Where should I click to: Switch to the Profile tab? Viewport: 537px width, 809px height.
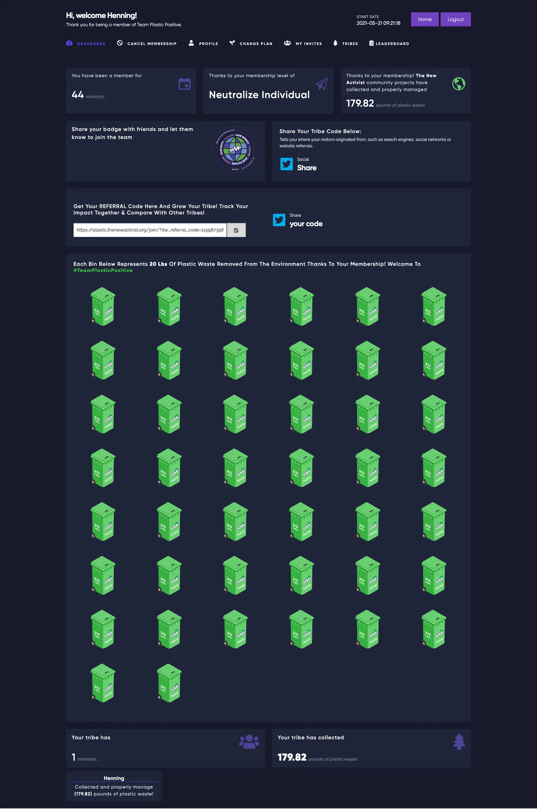click(203, 44)
